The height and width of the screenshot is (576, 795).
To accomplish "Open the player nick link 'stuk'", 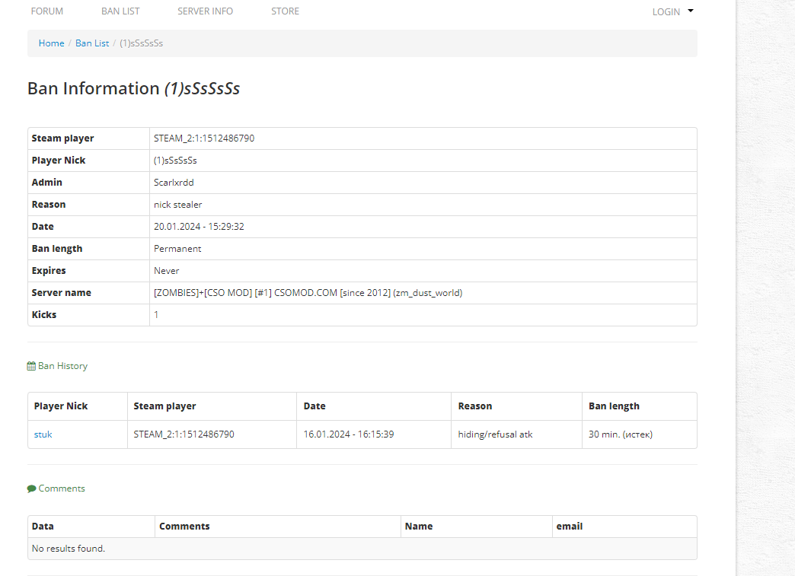I will (x=43, y=434).
